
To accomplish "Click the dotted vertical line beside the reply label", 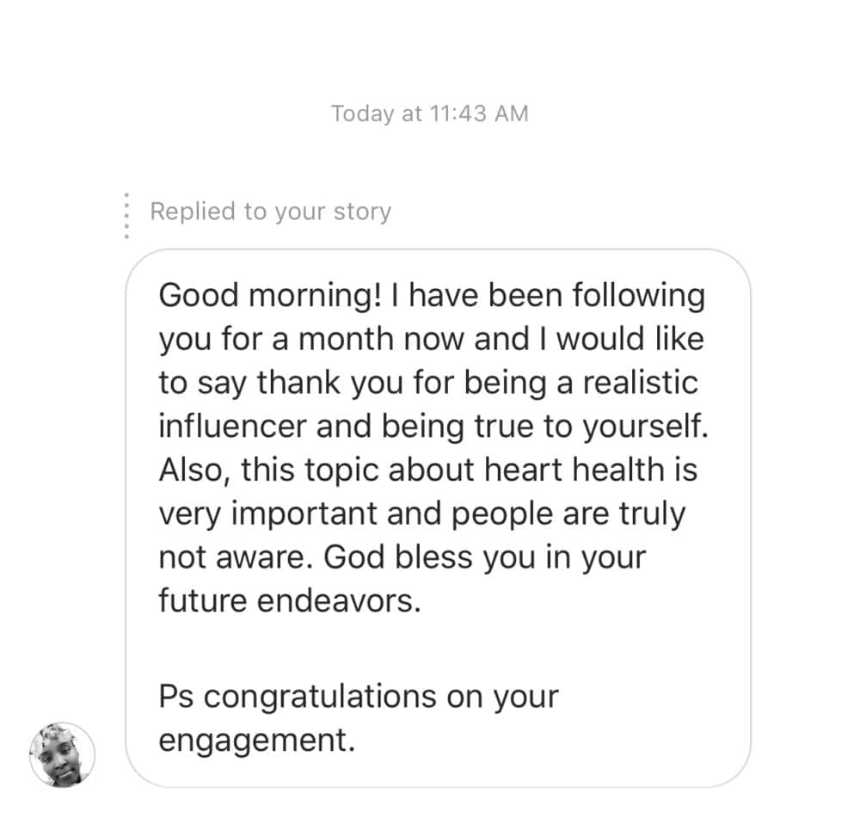I will tap(126, 215).
